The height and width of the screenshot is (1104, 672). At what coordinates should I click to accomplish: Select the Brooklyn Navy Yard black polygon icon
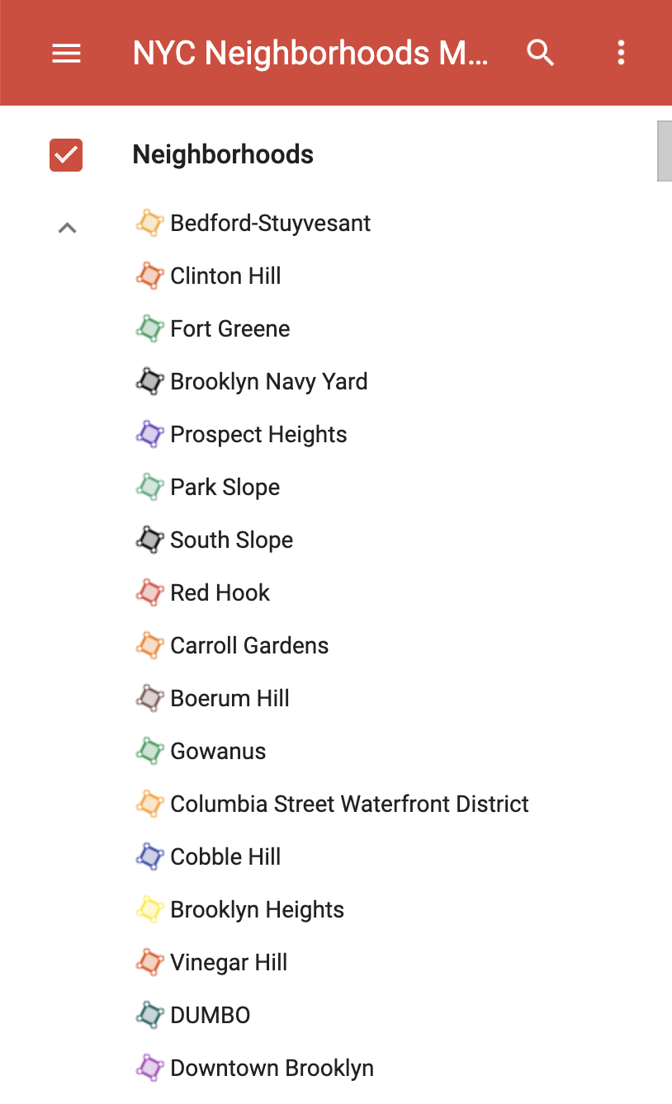pos(151,381)
